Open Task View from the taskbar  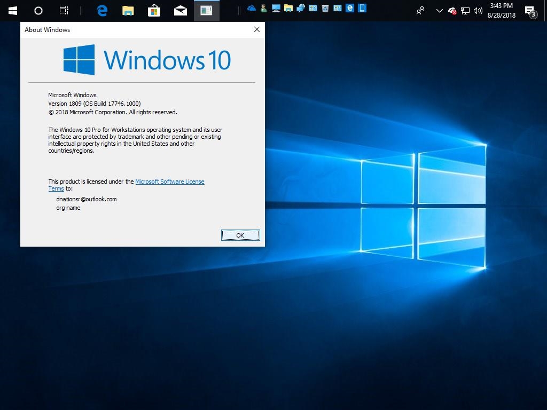[64, 11]
